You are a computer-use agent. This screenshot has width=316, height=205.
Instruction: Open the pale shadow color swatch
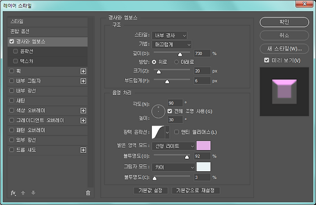click(x=204, y=167)
